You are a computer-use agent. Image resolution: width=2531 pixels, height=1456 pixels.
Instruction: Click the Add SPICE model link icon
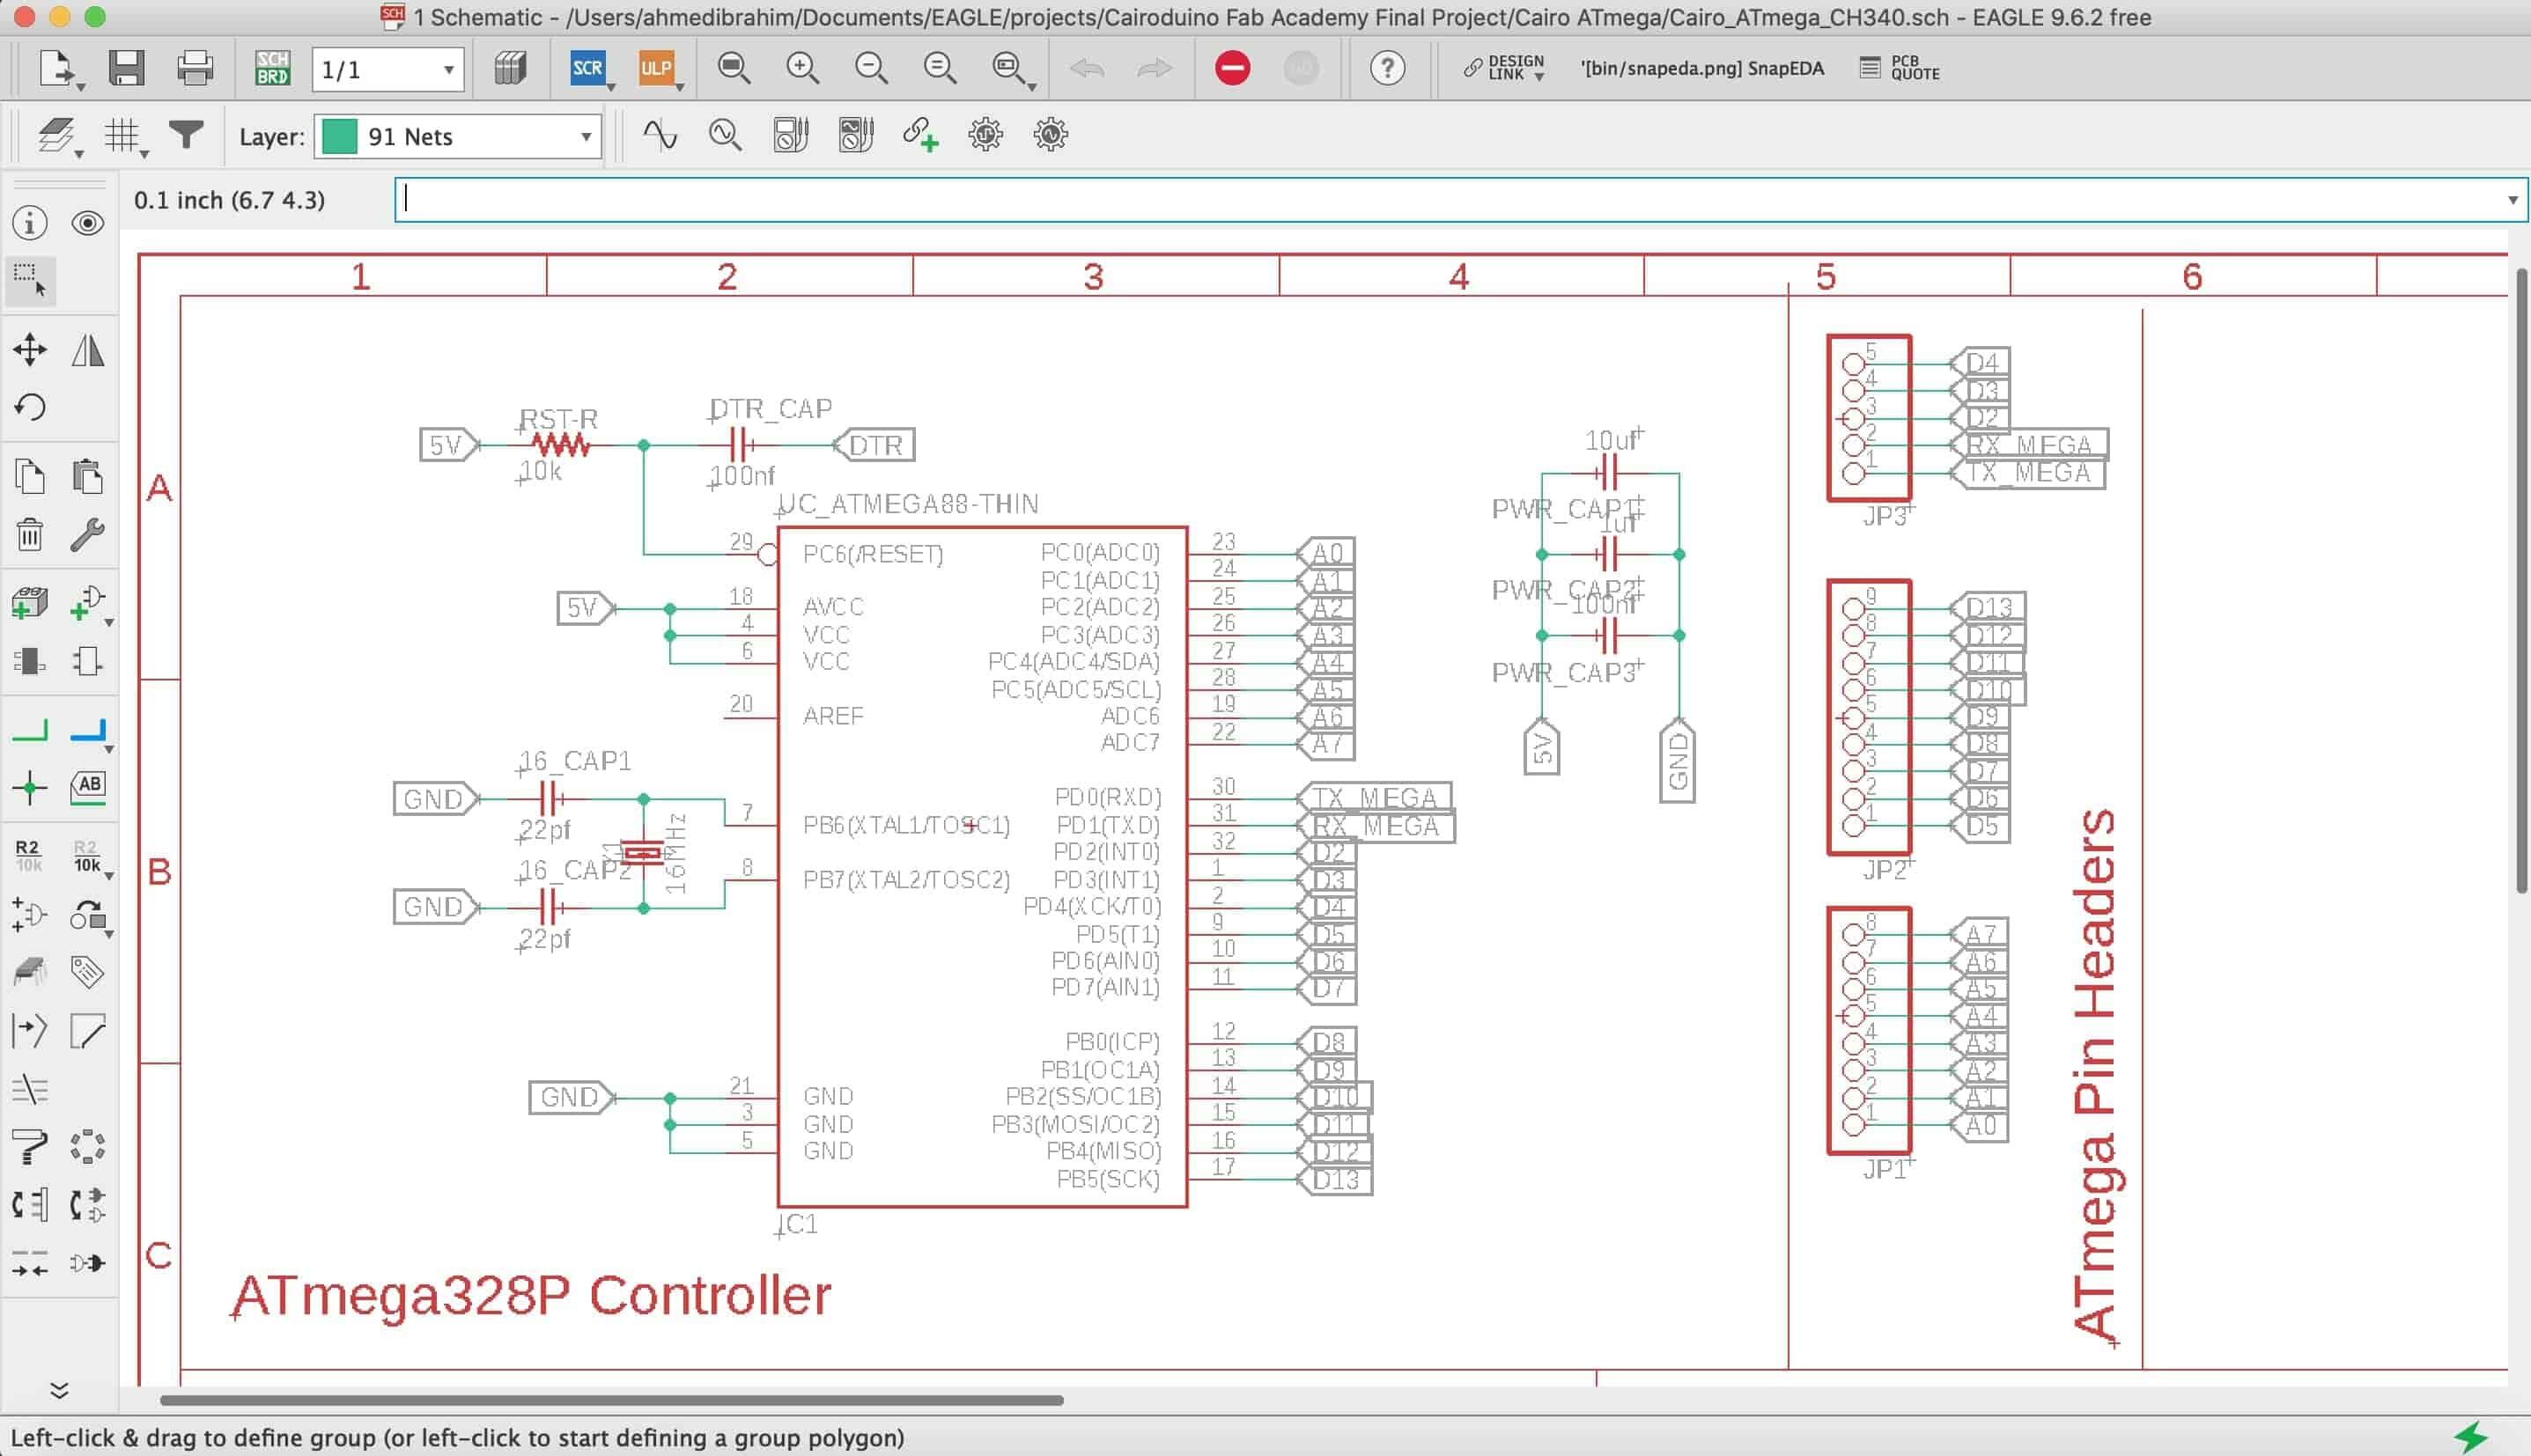[920, 135]
